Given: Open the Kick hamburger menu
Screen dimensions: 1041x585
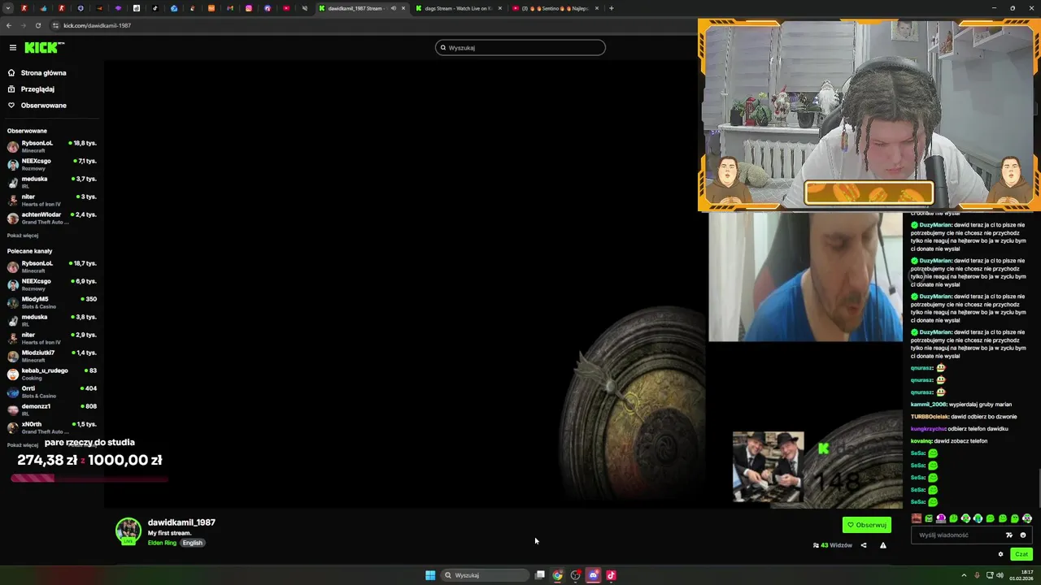Looking at the screenshot, I should 12,48.
